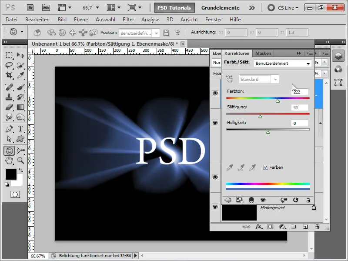Select the Horizontal Type tool
Screen dimensions: 348x261
(x=20, y=128)
